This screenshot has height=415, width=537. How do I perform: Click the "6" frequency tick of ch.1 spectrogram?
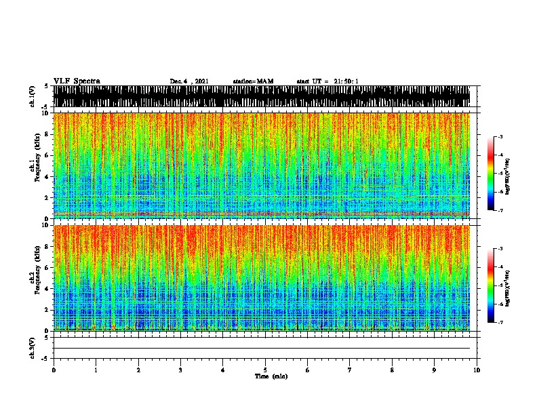47,155
